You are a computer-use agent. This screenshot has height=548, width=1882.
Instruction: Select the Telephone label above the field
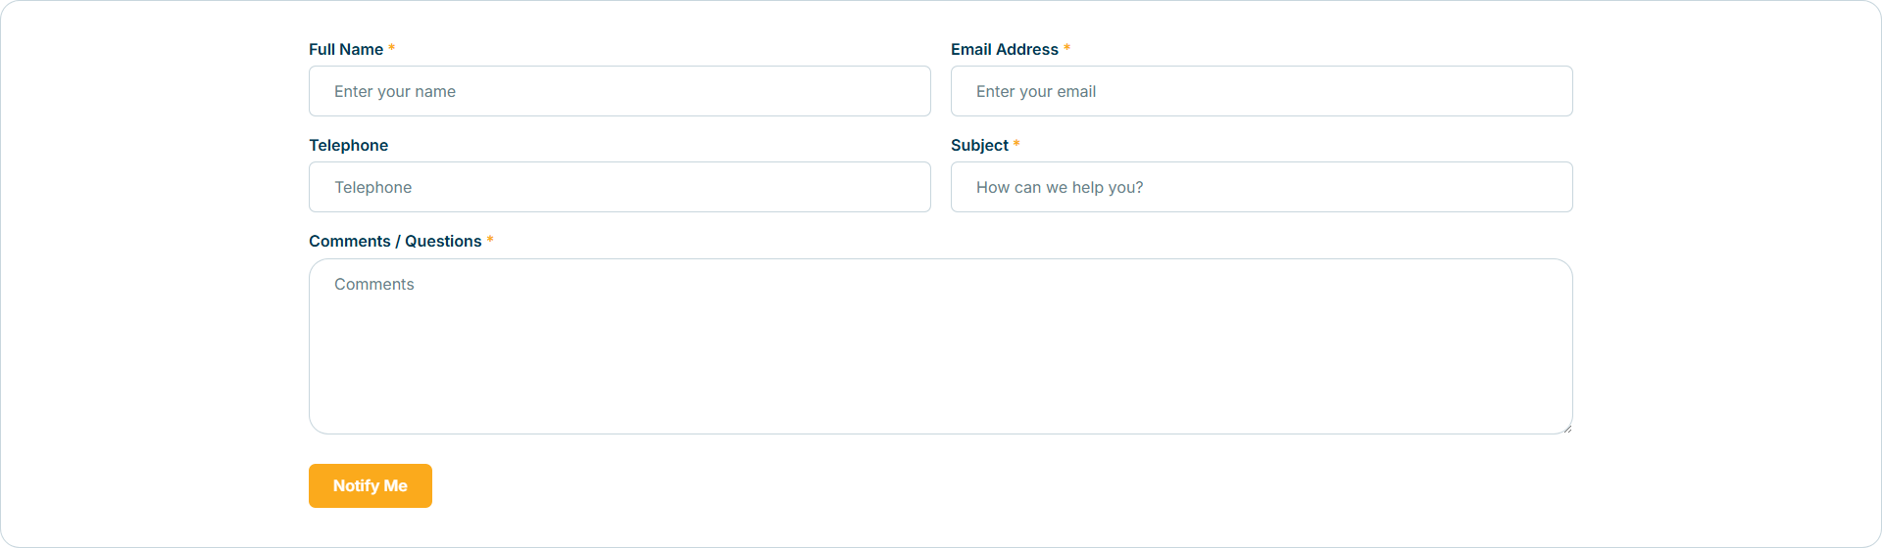tap(348, 145)
